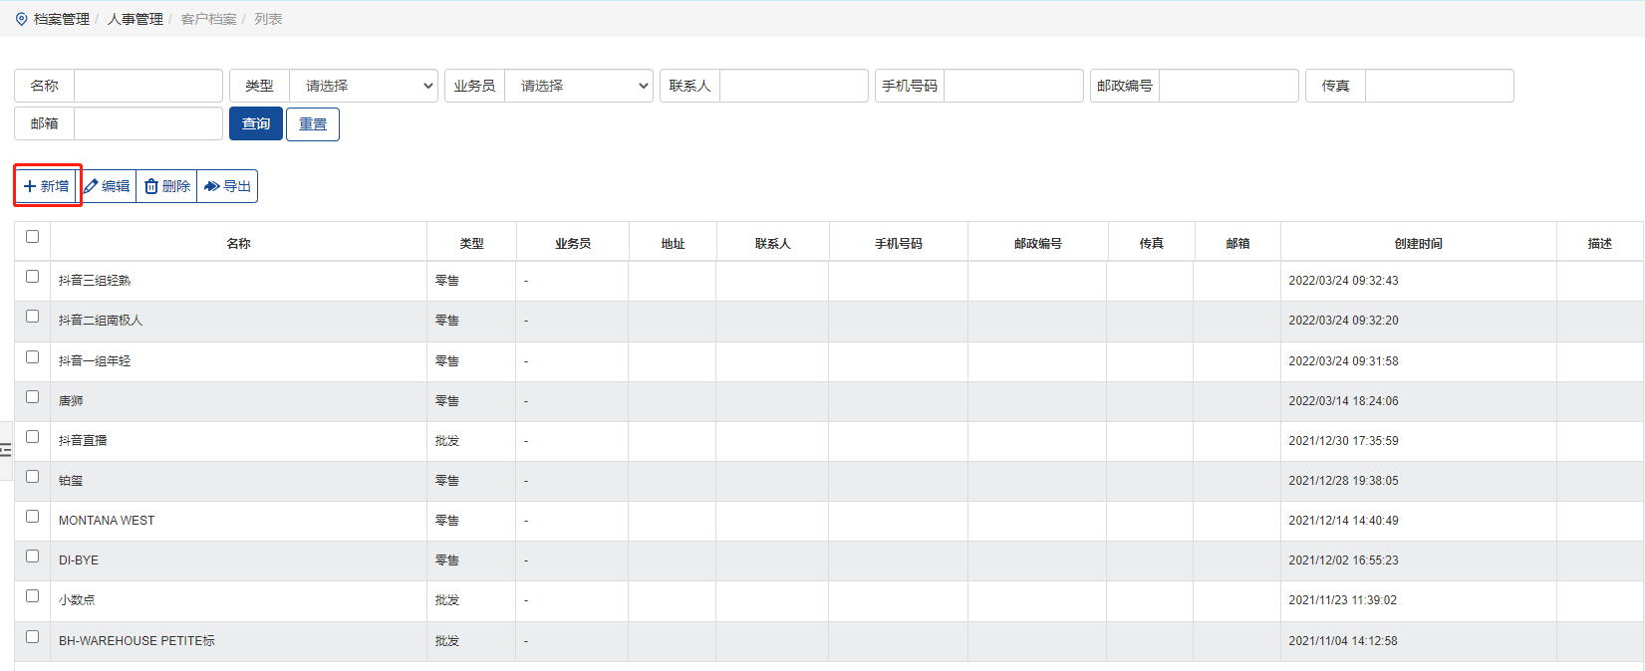Check the row checkbox for 唐狮
The height and width of the screenshot is (671, 1645).
[32, 397]
